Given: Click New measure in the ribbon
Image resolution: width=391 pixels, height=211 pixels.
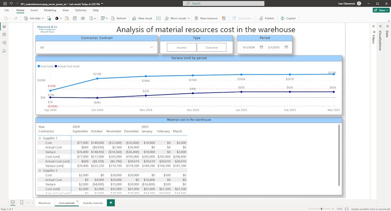Looking at the screenshot, I should coord(206,18).
